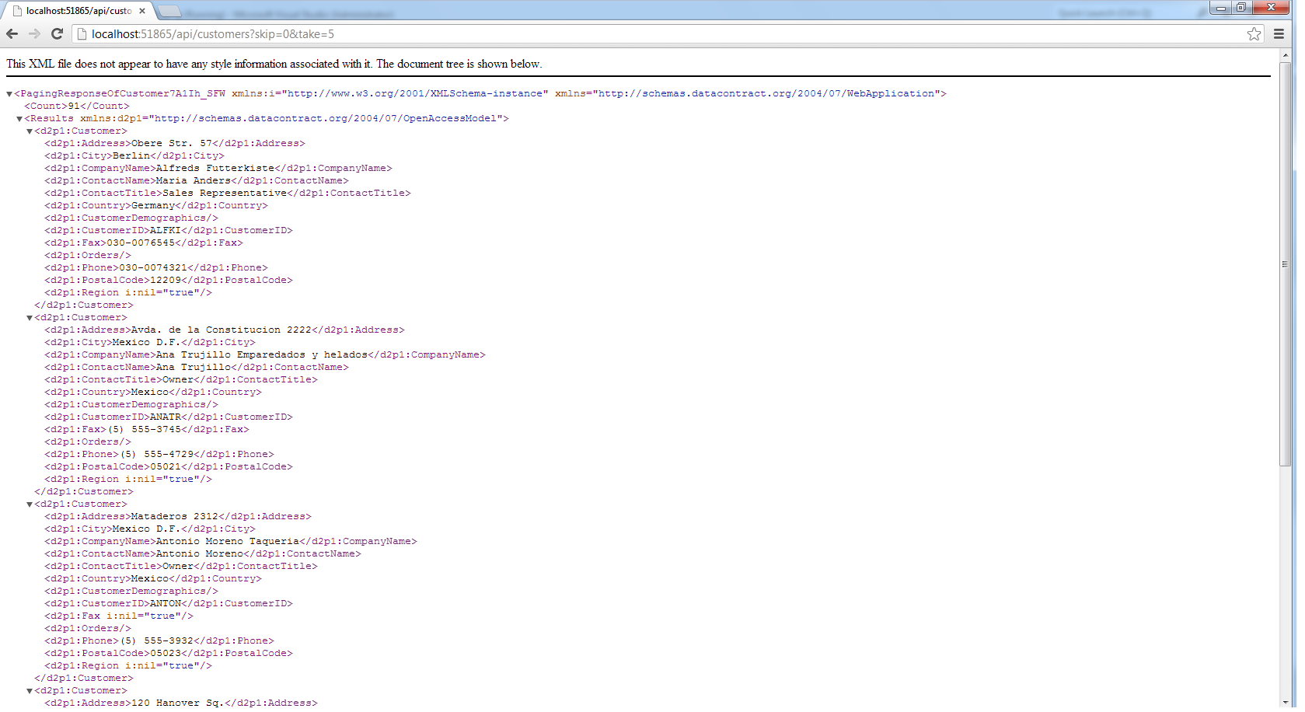
Task: Click the Phone '030-0074321' line
Action: [156, 268]
